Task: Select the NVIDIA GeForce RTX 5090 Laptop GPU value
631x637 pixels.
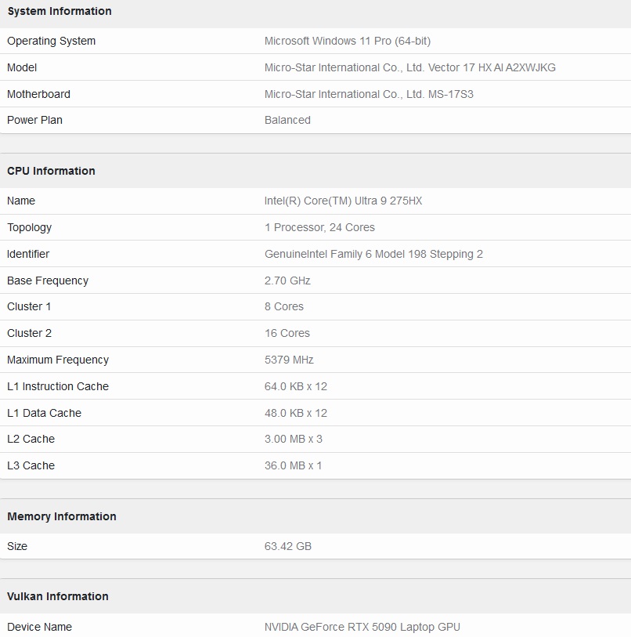Action: [x=362, y=627]
